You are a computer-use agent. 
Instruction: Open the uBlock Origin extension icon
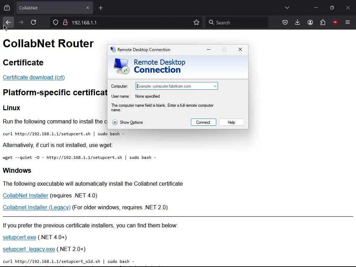pyautogui.click(x=335, y=22)
